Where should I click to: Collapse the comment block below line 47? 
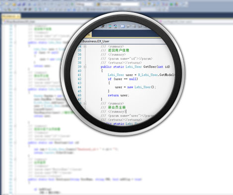tap(85, 104)
